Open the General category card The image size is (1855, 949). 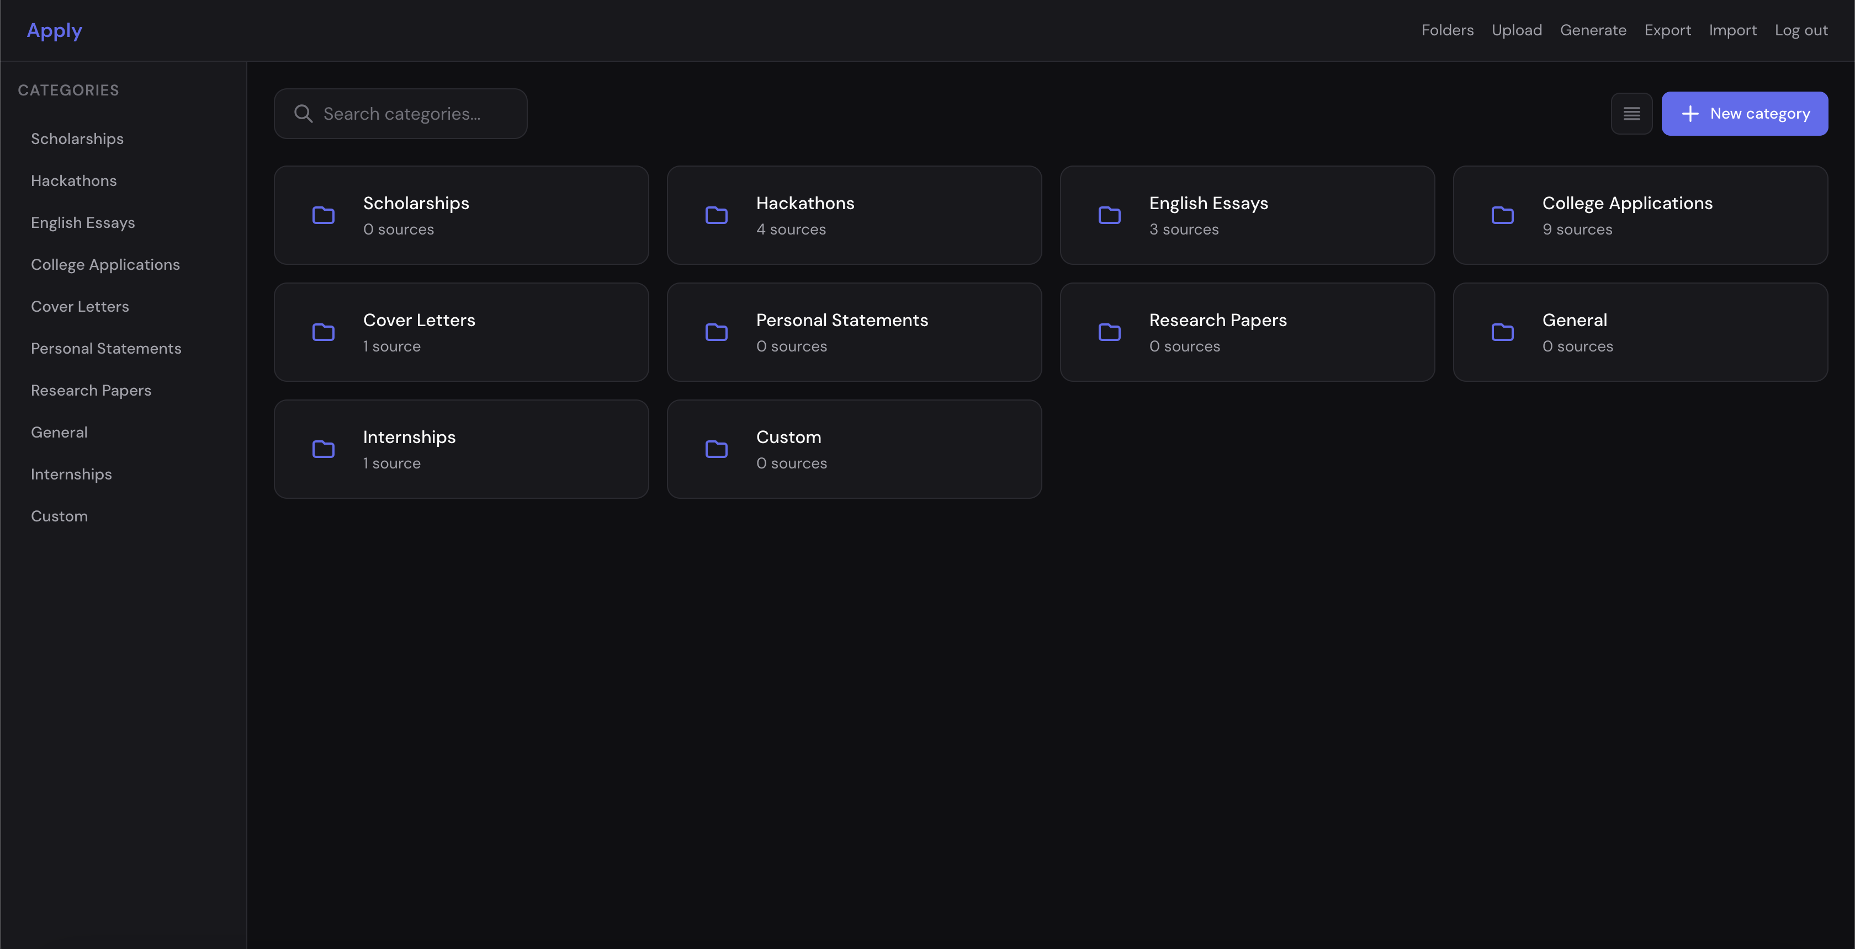(x=1640, y=332)
